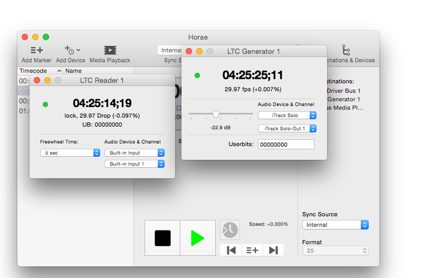Image resolution: width=422 pixels, height=278 pixels.
Task: Open the Built-in Input device dropdown
Action: pos(135,152)
